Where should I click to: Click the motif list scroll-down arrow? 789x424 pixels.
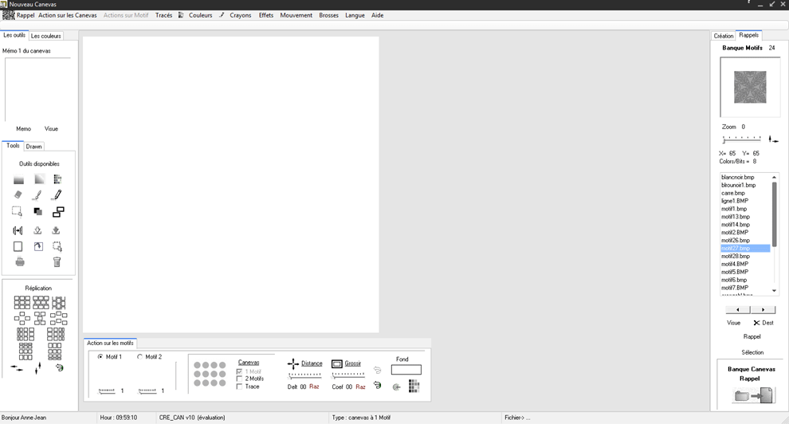(x=774, y=291)
